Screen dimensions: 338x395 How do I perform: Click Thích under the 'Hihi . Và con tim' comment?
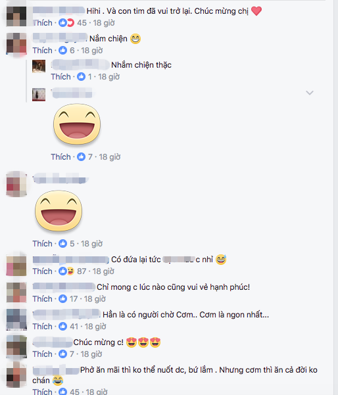pyautogui.click(x=42, y=23)
